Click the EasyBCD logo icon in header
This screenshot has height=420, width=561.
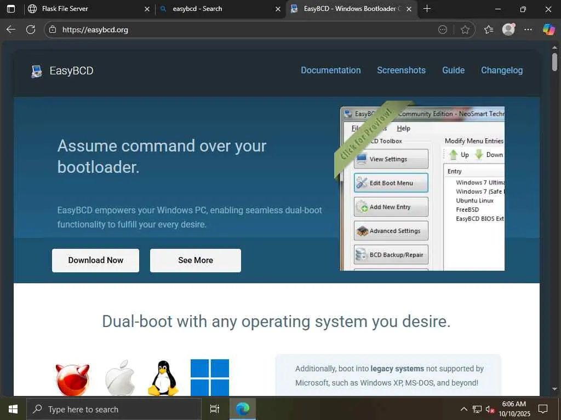point(37,71)
